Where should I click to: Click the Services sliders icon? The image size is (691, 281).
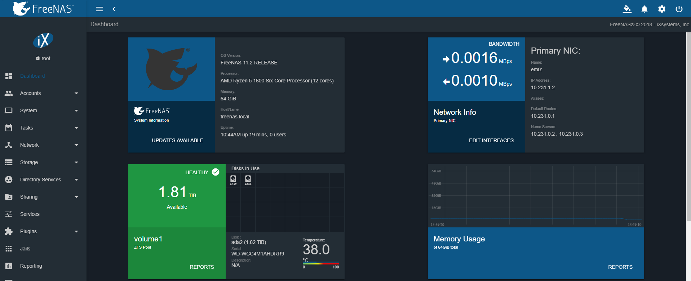point(9,214)
